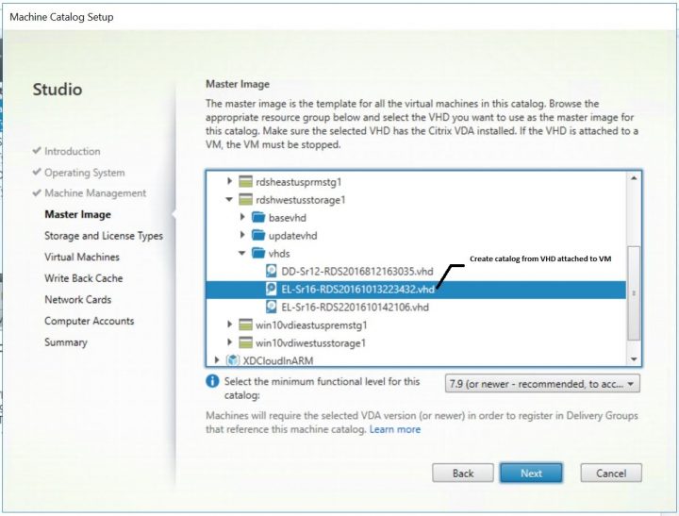679x516 pixels.
Task: Click the rdshwestusstorage1 storage icon
Action: [x=247, y=199]
